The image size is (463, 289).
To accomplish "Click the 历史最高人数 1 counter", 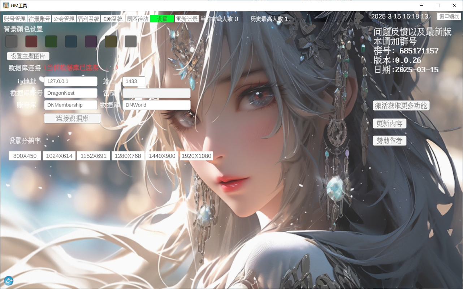I will (269, 19).
